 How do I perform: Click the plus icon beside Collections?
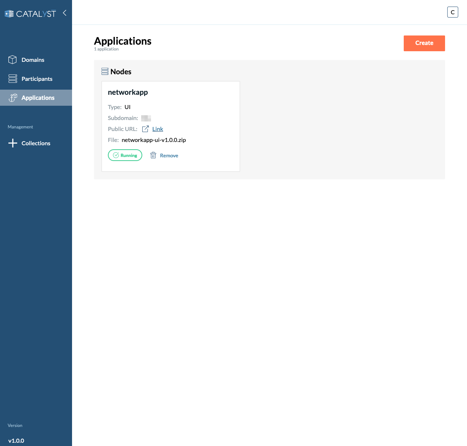[x=12, y=143]
